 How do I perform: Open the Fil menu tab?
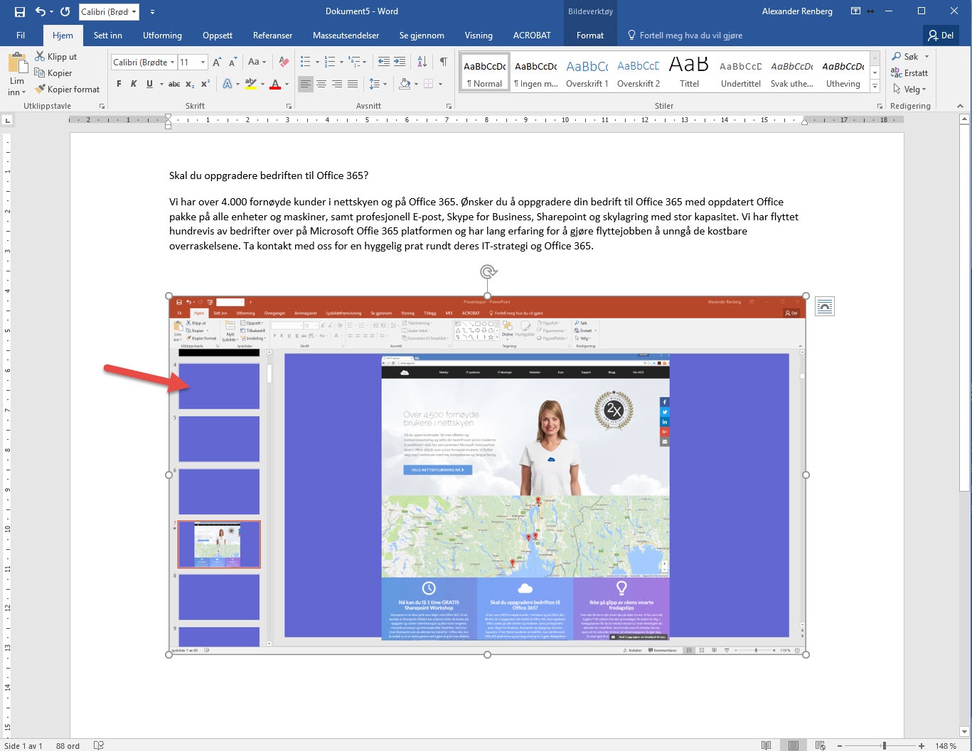pos(21,36)
